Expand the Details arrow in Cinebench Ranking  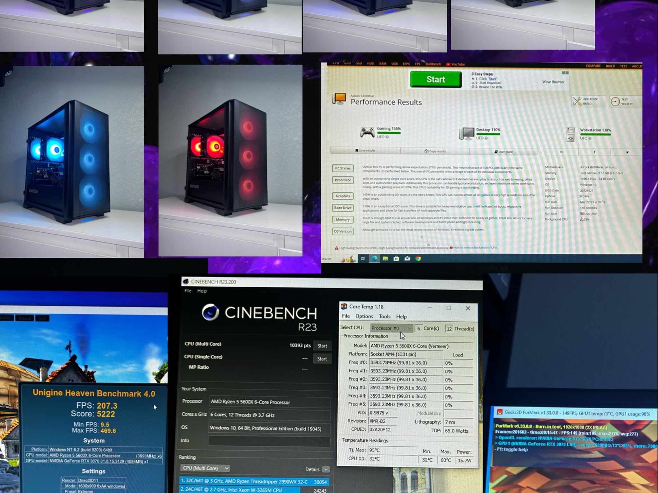pyautogui.click(x=326, y=469)
